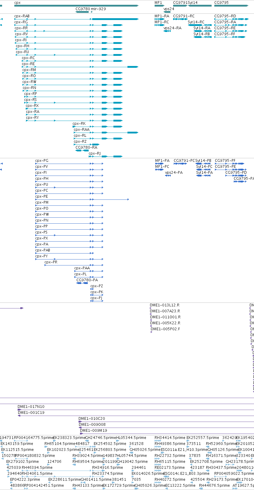Image resolution: width=254 pixels, height=490 pixels.
Task: Select EST EK228611.5prime
Action: pyautogui.click(x=64, y=480)
